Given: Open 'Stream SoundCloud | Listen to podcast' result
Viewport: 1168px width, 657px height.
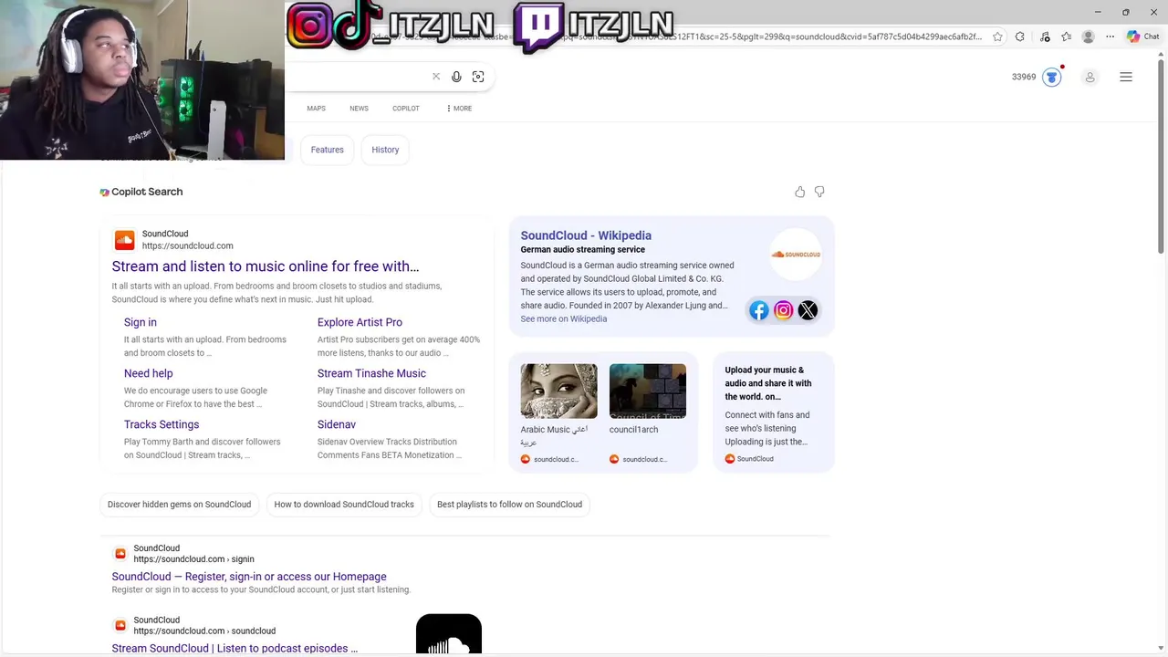Looking at the screenshot, I should coord(235,648).
